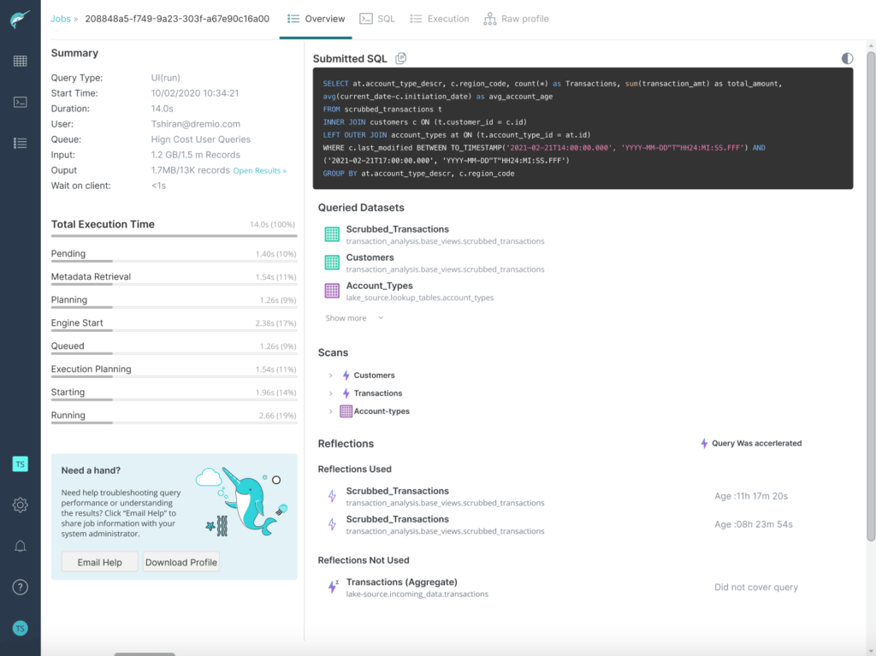This screenshot has height=656, width=876.
Task: Switch to the Execution tab
Action: click(440, 19)
